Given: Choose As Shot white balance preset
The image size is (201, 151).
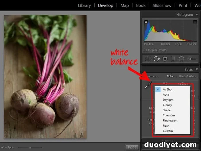Looking at the screenshot, I should tap(172, 89).
